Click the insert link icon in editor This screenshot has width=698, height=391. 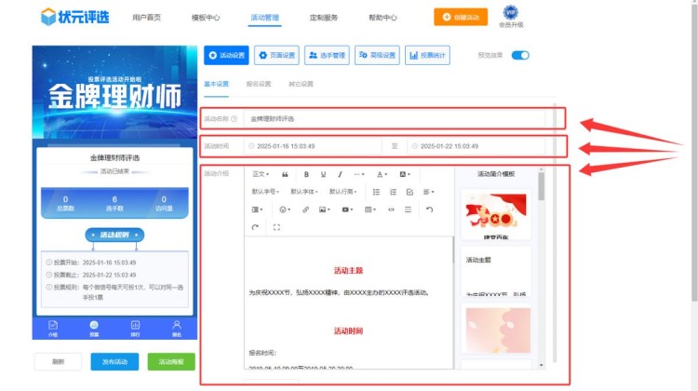305,209
